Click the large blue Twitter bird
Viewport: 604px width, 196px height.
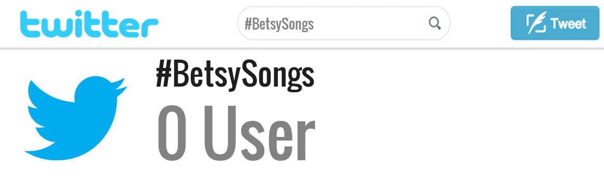coord(76,118)
